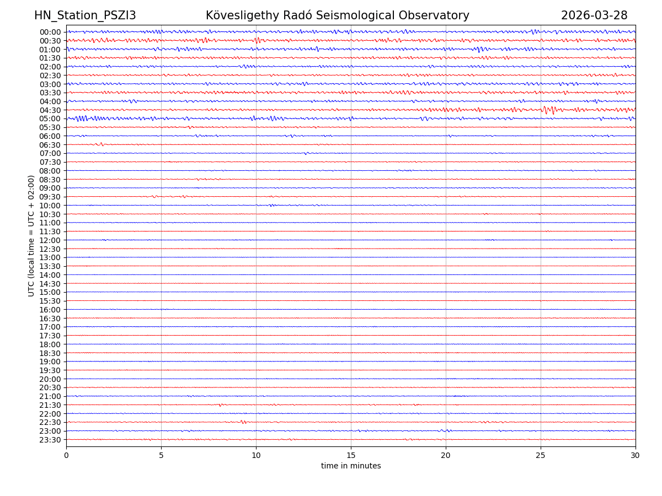Click the x-axis tick label 30

point(636,456)
